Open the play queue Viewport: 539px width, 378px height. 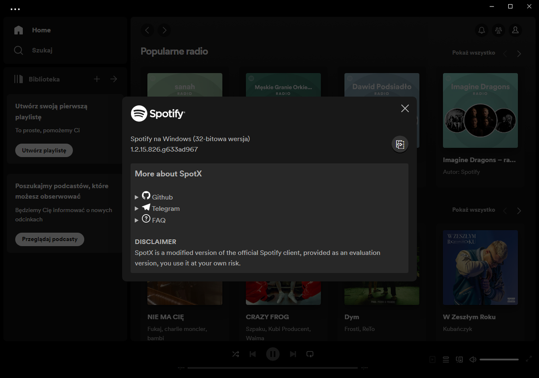[x=446, y=360]
